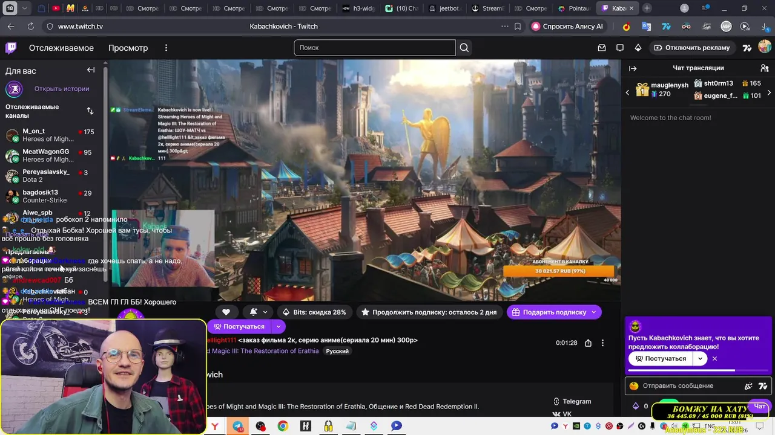The height and width of the screenshot is (435, 775).
Task: Open the MeatWagonGG channel in the sidebar
Action: pos(52,155)
